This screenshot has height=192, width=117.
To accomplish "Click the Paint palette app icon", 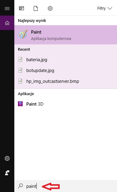I will tap(23, 34).
